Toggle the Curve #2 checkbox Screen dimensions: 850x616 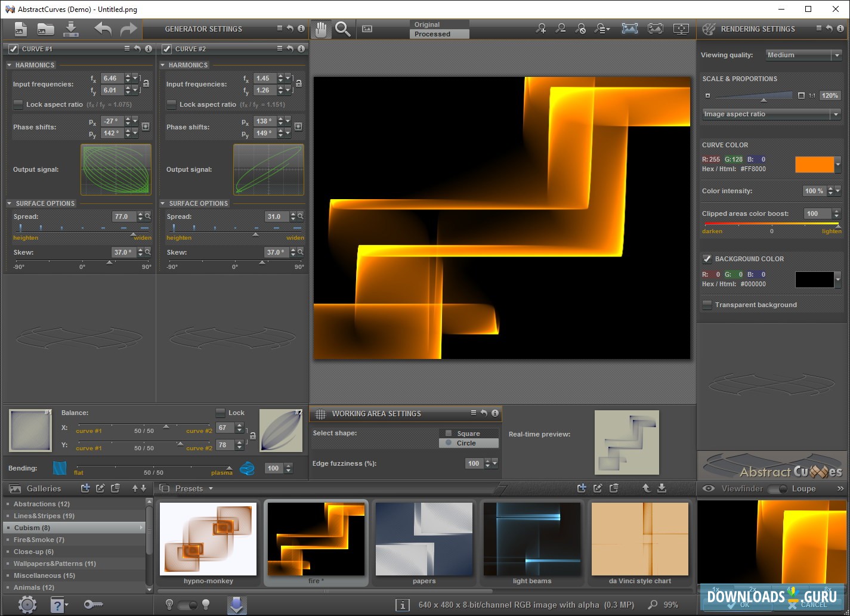[167, 49]
